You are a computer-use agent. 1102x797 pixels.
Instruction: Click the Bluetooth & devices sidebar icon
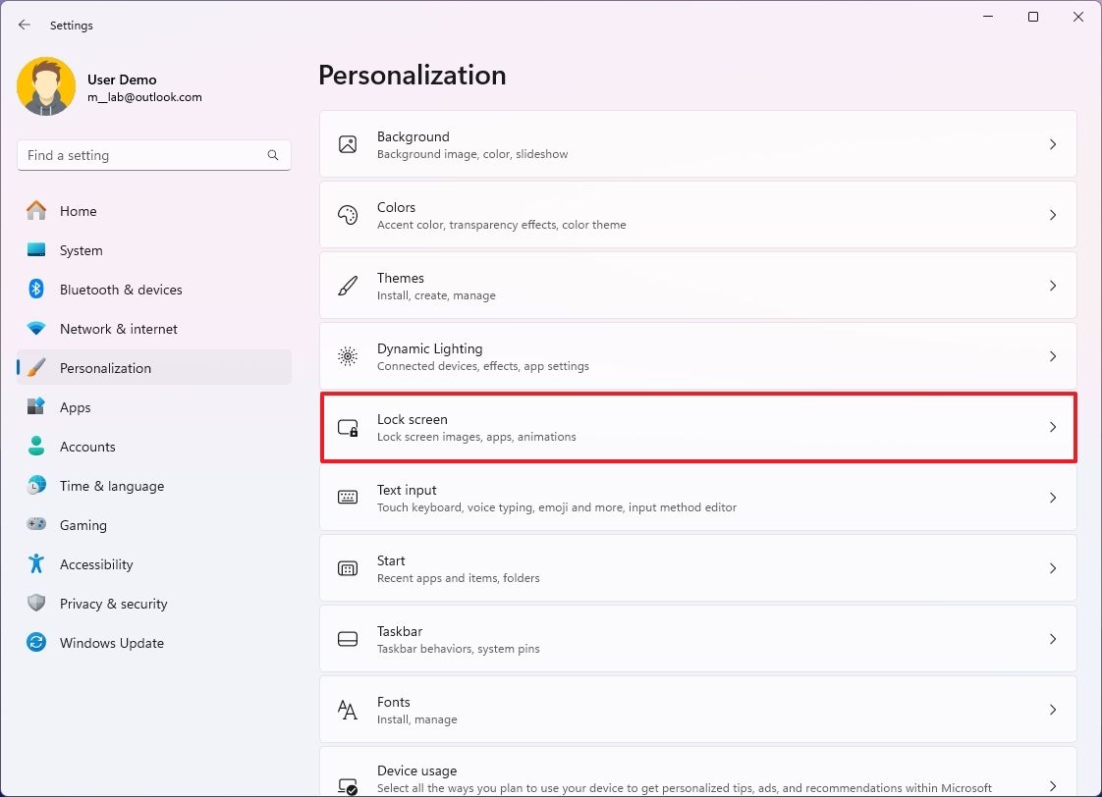[x=37, y=290]
